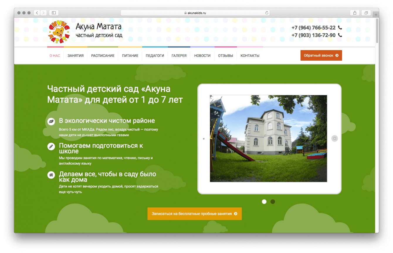Reload the page with the refresh icon
The width and height of the screenshot is (393, 253).
click(267, 13)
